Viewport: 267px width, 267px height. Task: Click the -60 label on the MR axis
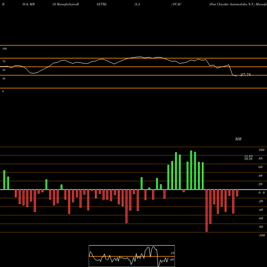coord(261,218)
